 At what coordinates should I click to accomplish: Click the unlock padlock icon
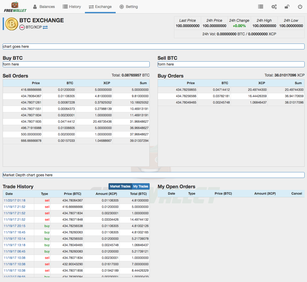pos(287,7)
